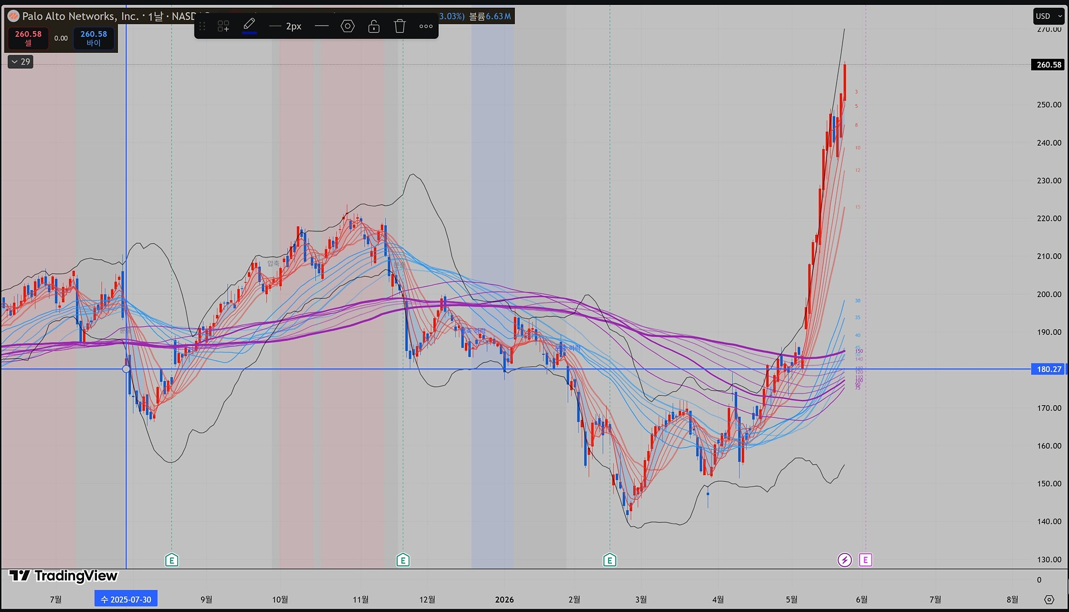Click the 볼륨 6.63M volume readout

(489, 16)
